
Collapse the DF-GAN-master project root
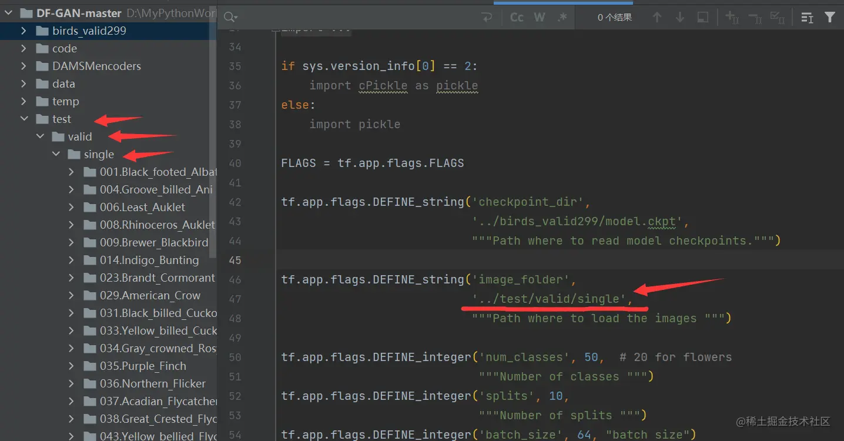[8, 13]
